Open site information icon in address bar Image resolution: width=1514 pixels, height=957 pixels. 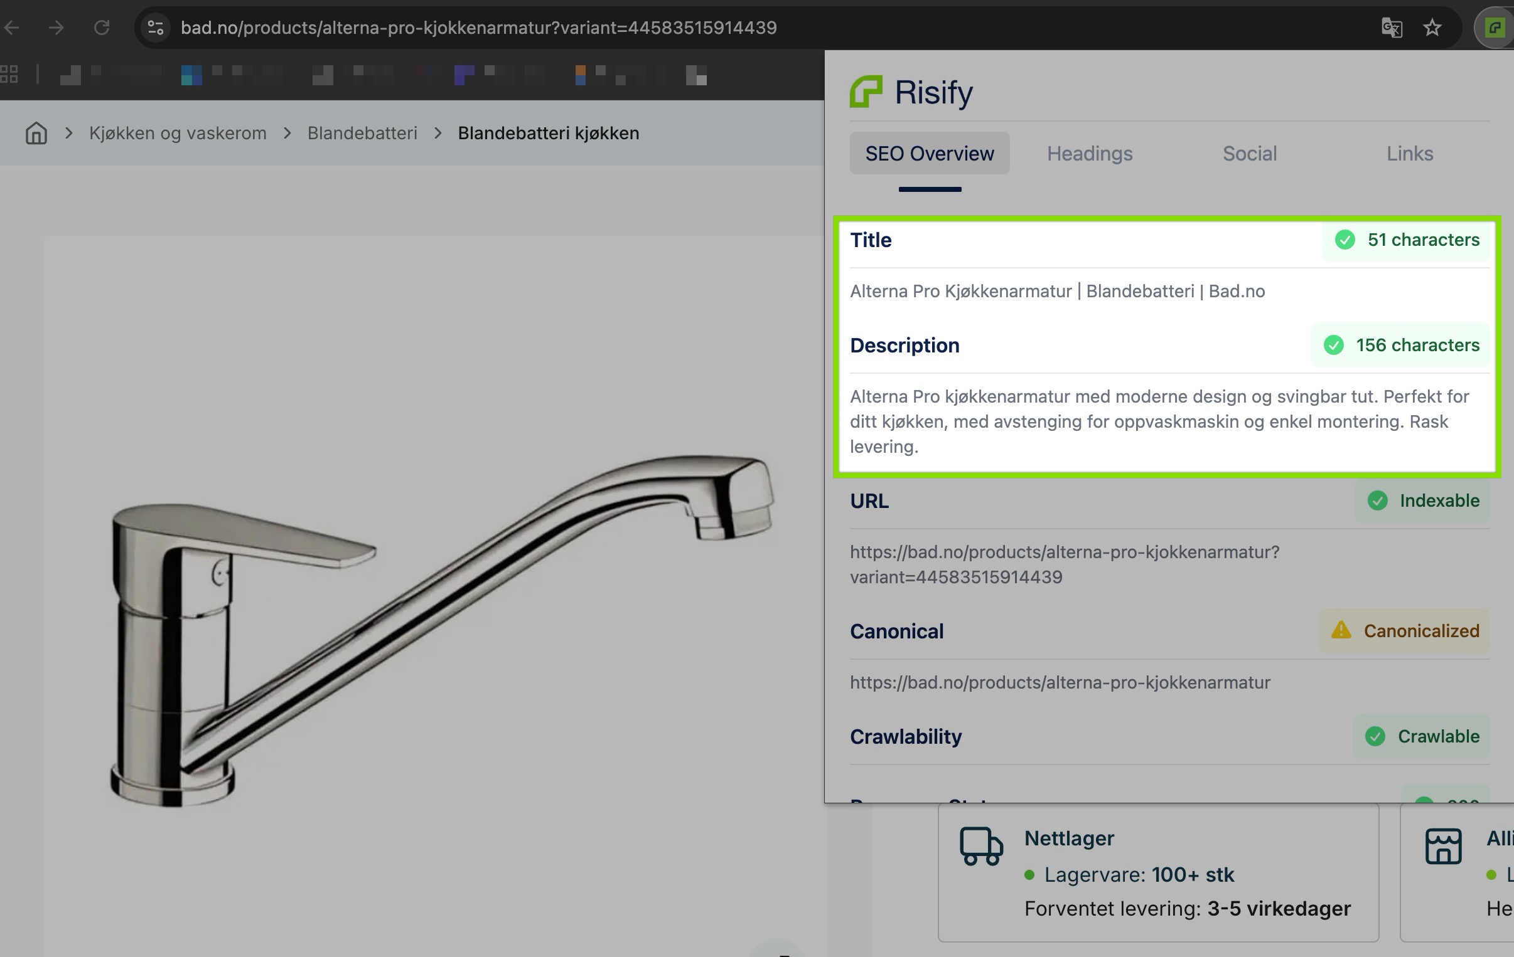pyautogui.click(x=155, y=28)
